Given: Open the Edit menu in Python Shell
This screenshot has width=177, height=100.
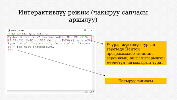Looking at the screenshot, I should [x=14, y=34].
